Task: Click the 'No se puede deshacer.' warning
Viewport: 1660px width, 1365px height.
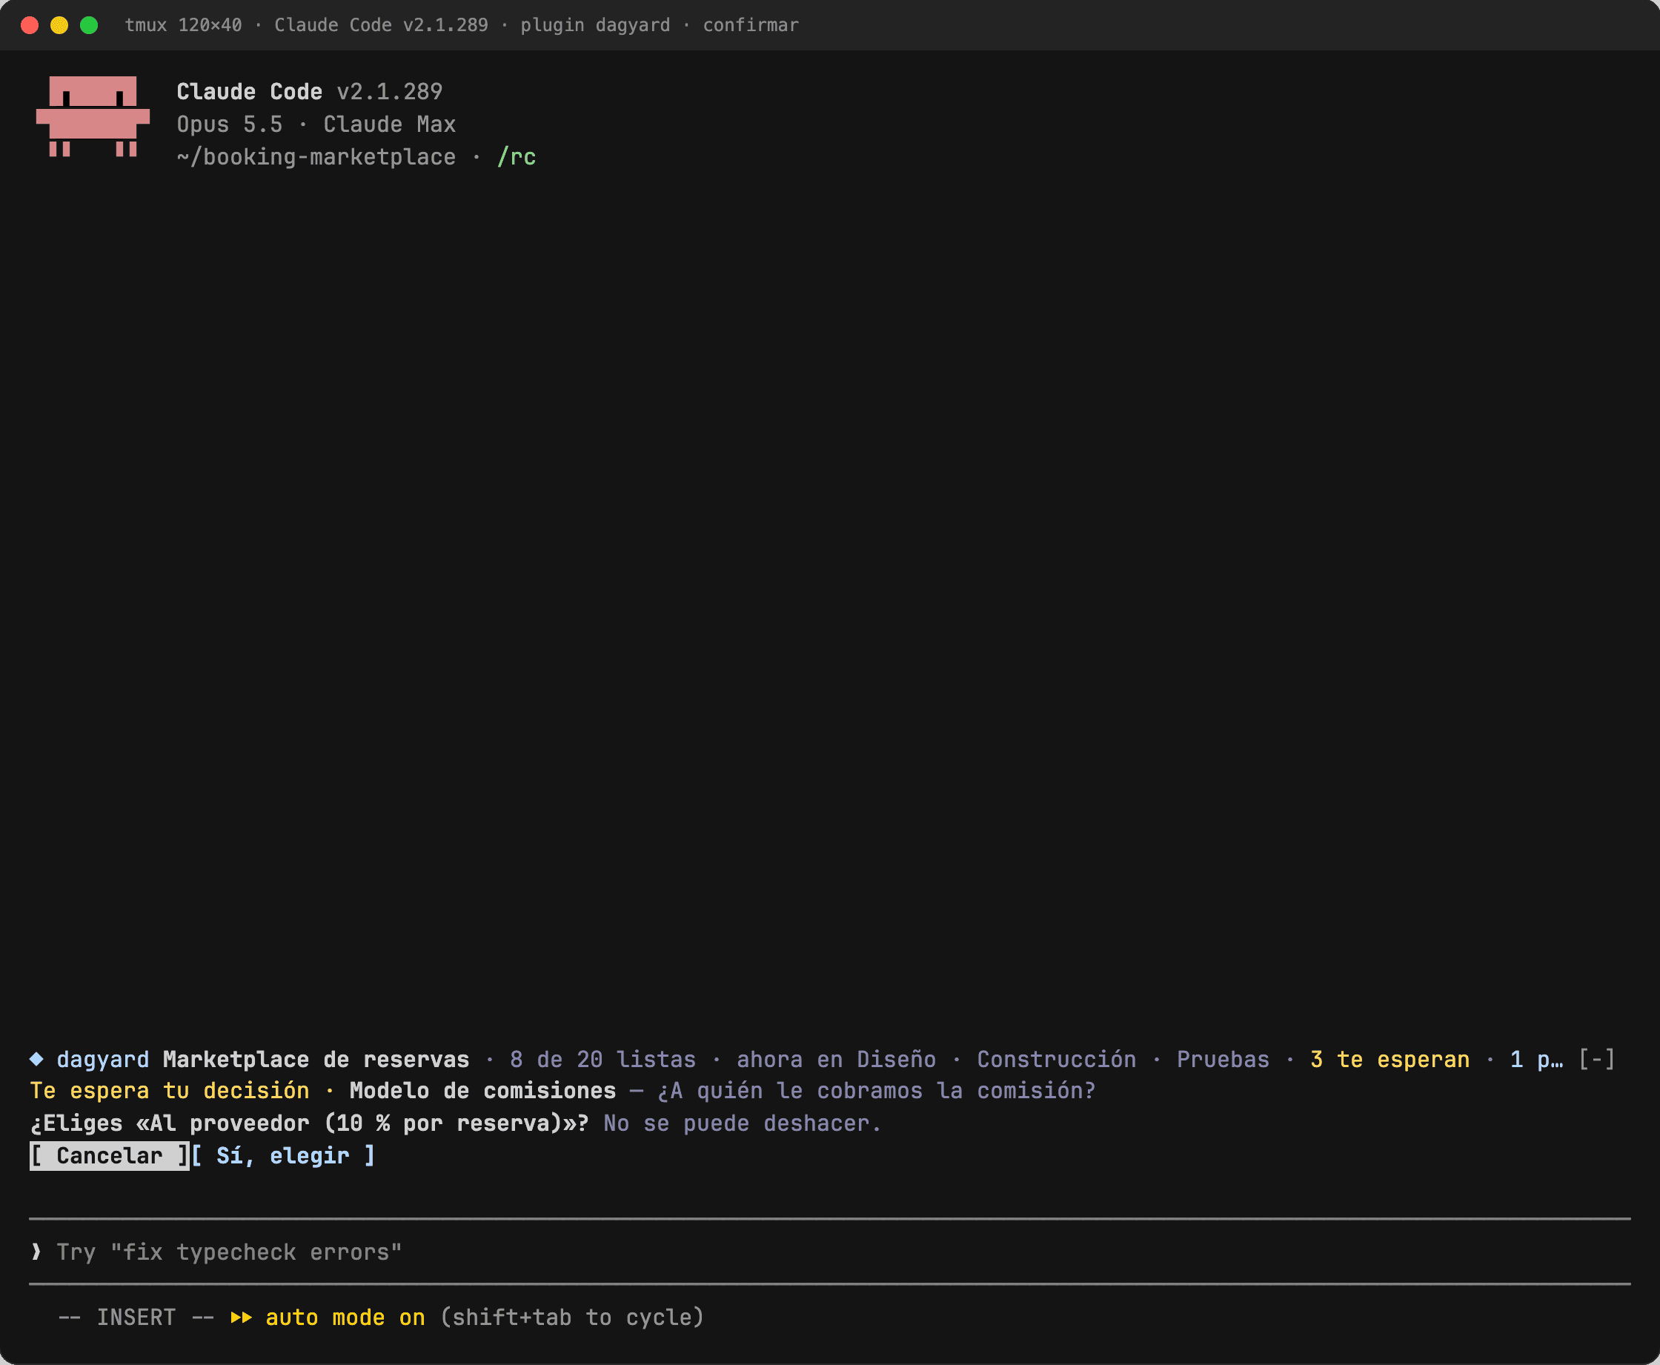Action: click(743, 1123)
